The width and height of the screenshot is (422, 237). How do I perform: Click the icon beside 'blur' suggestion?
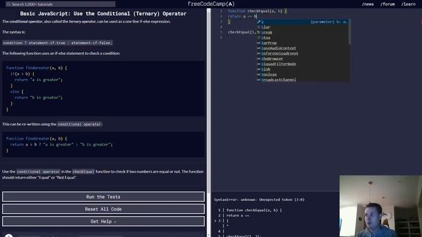pos(258,27)
